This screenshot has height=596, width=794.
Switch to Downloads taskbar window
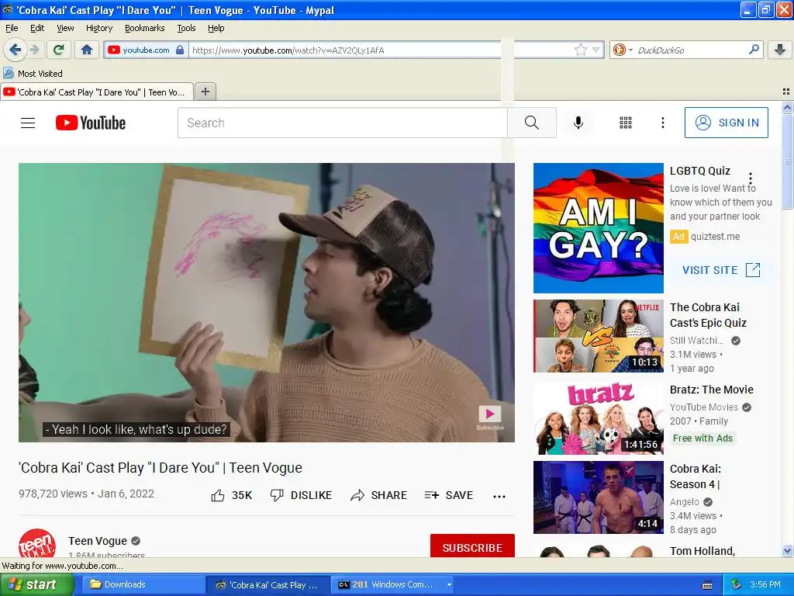(x=143, y=584)
